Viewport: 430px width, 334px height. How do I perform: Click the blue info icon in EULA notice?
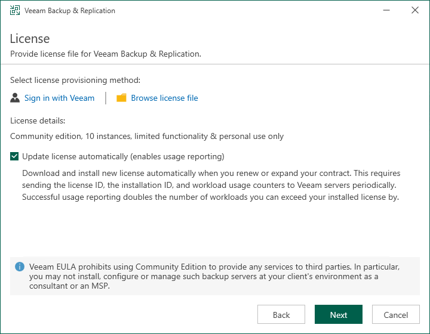pyautogui.click(x=20, y=267)
